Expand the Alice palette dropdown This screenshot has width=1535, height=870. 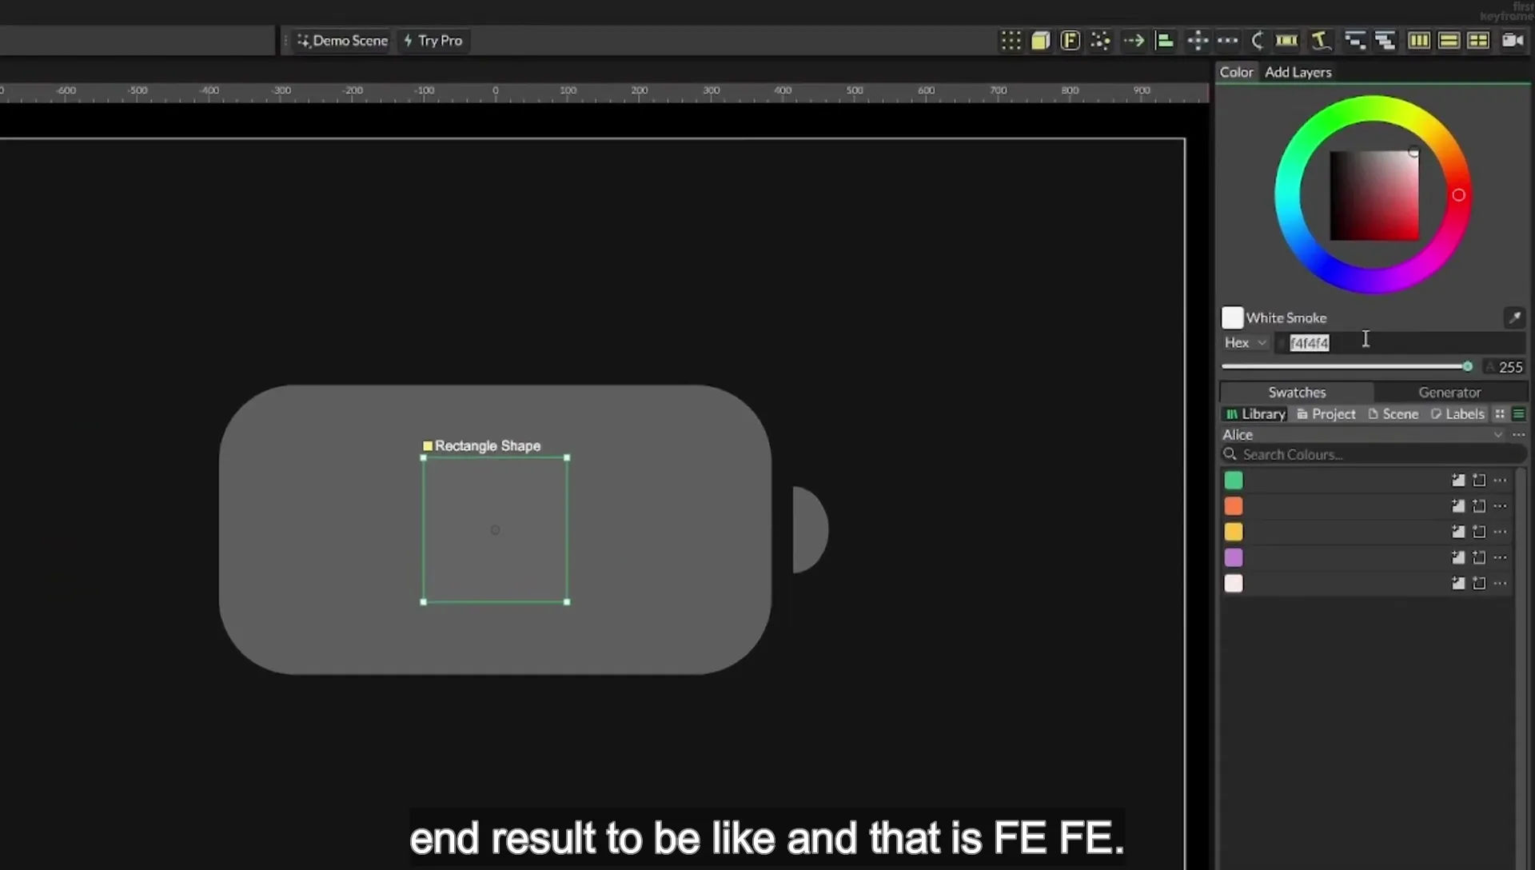1497,435
